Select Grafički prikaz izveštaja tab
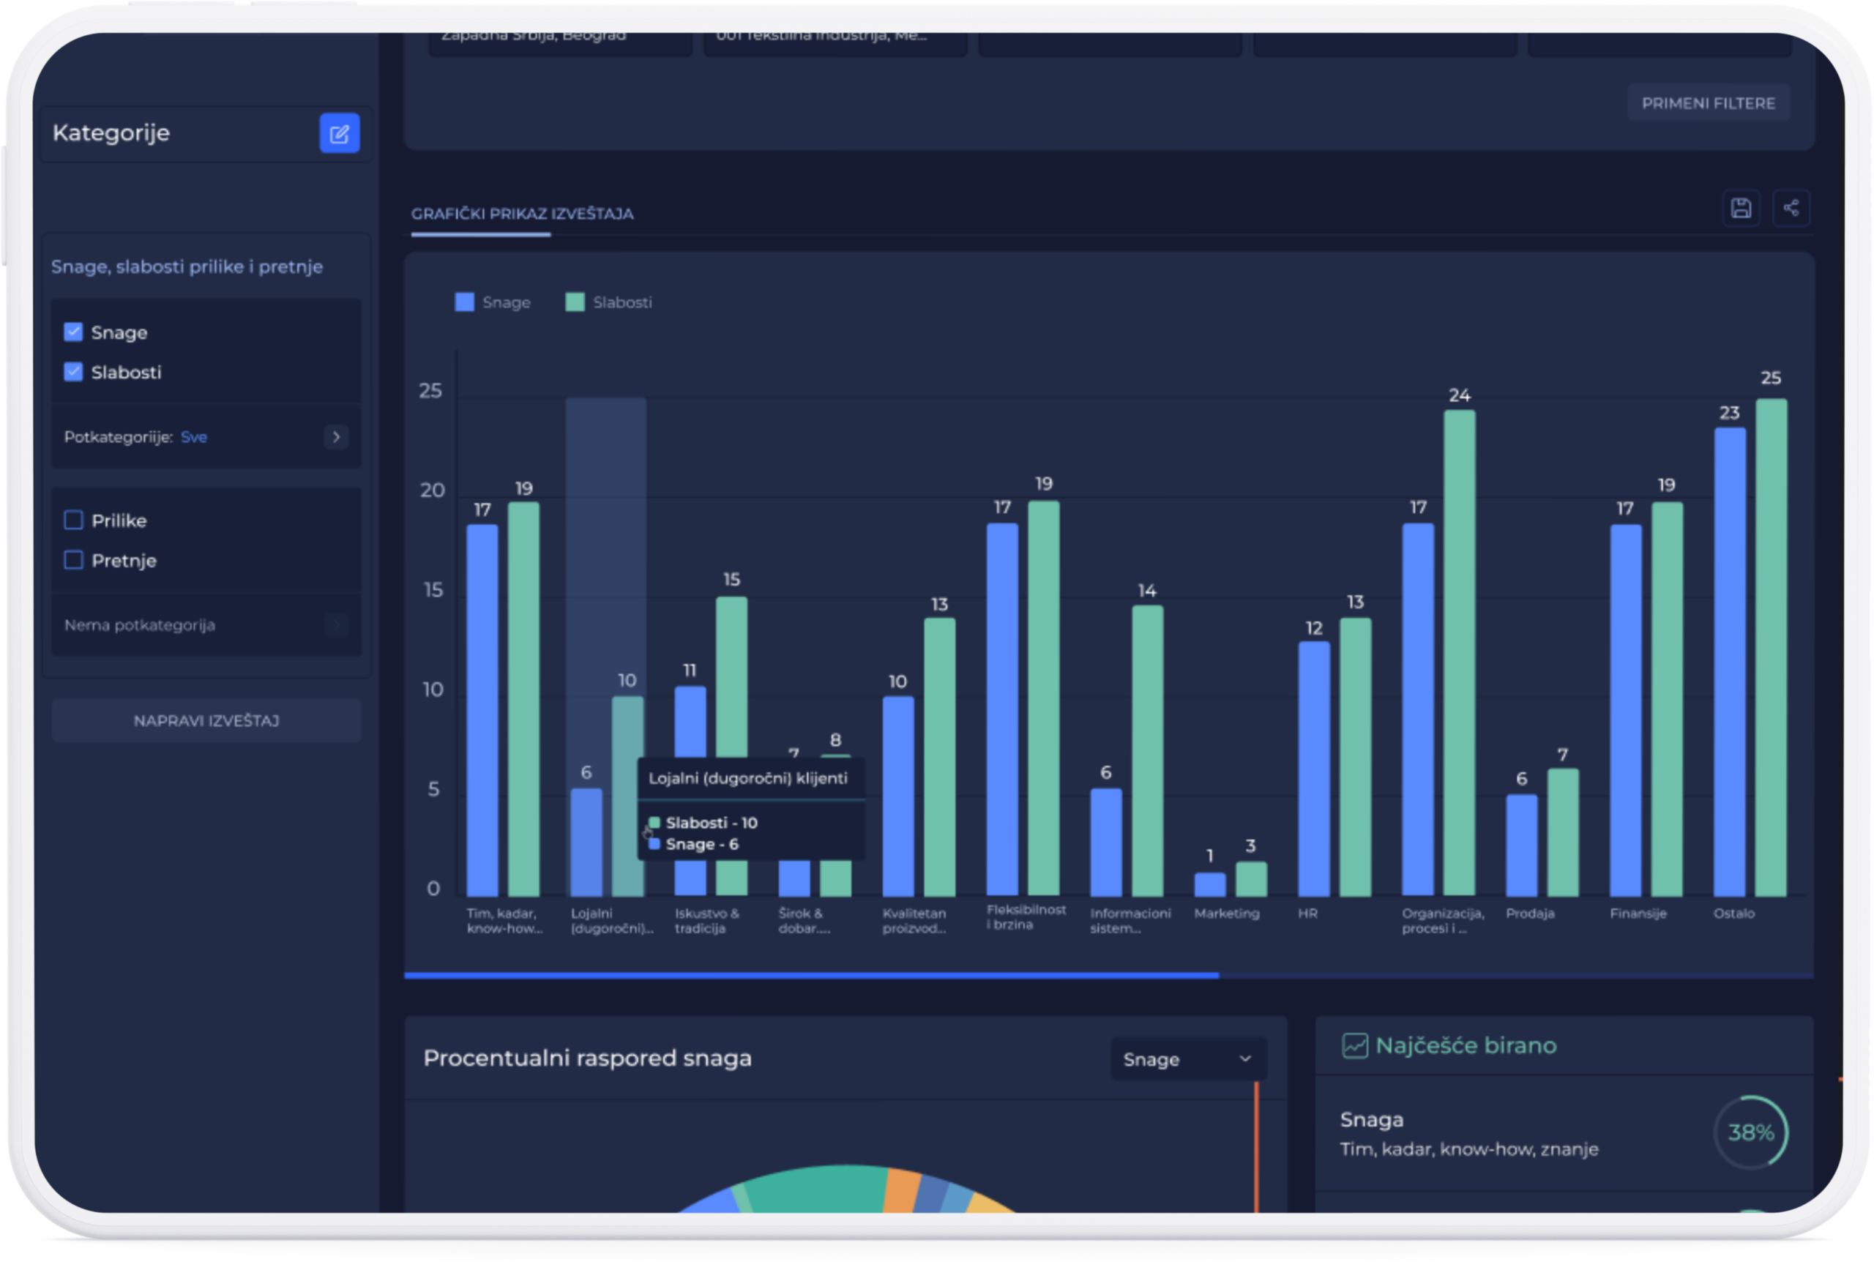The height and width of the screenshot is (1270, 1874). (x=522, y=214)
